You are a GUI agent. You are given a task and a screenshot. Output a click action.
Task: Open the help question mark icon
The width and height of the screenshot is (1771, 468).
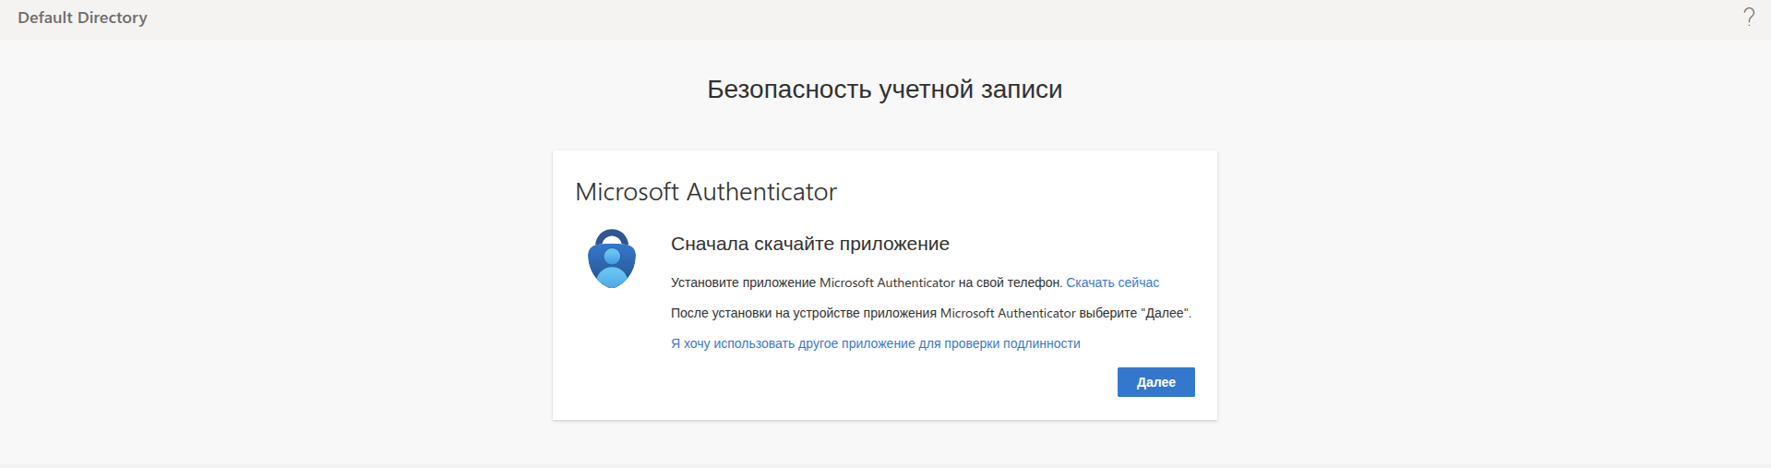coord(1748,18)
